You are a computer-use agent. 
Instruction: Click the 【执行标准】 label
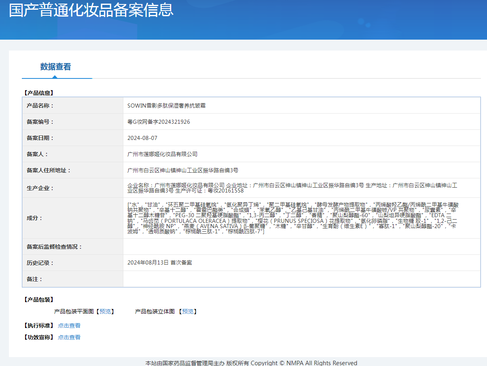[x=38, y=326]
